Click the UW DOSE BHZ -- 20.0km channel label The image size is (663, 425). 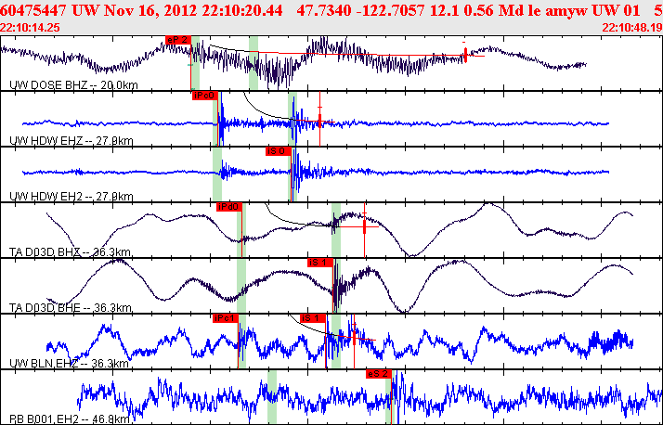tap(73, 85)
